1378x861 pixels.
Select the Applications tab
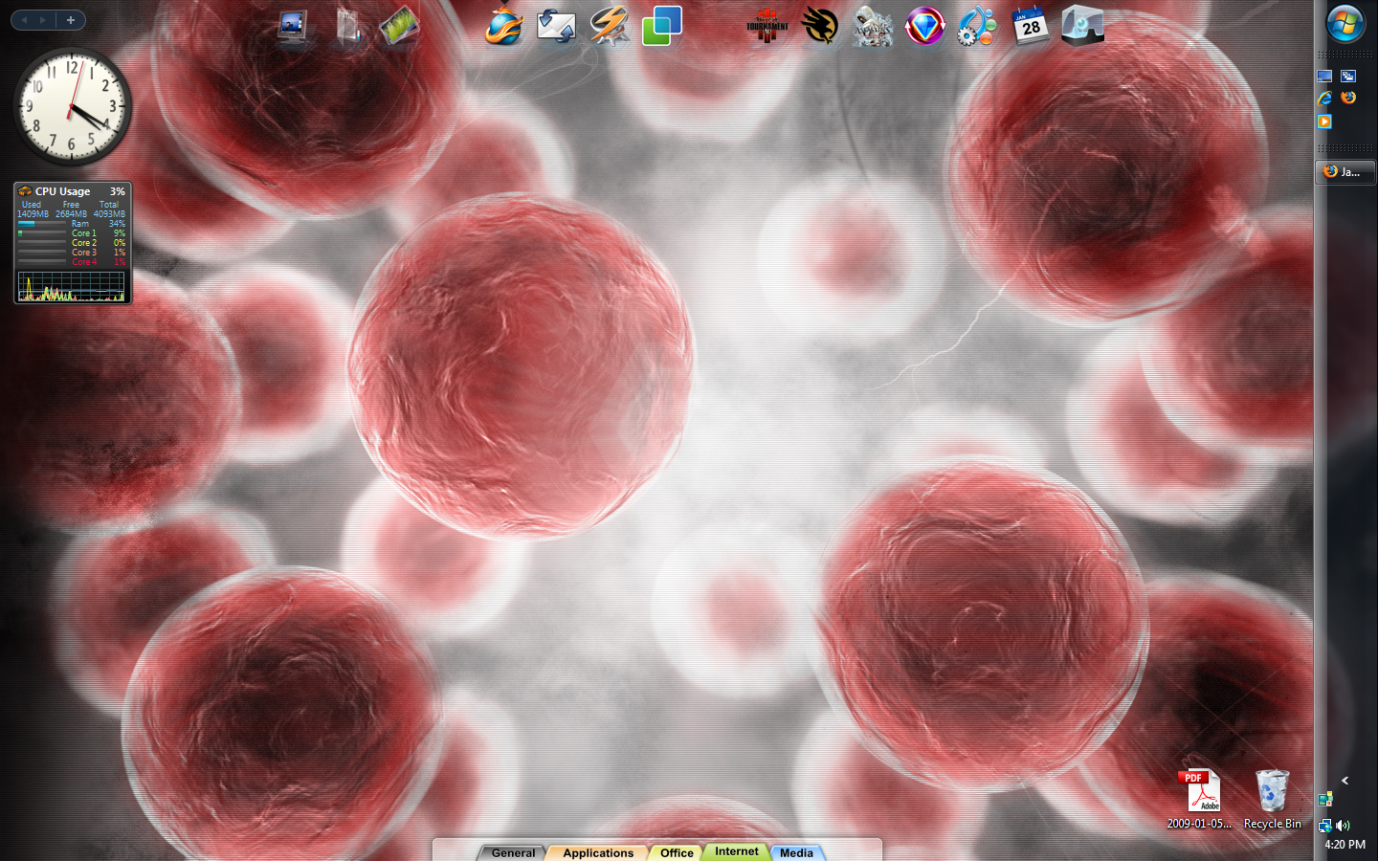tap(597, 852)
